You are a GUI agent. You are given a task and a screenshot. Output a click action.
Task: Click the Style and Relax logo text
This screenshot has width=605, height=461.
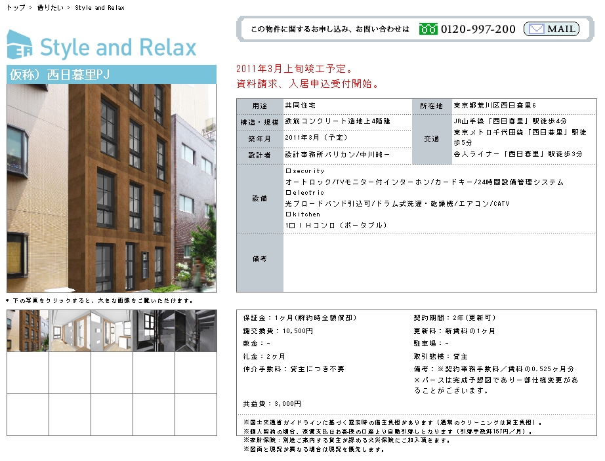pos(118,48)
